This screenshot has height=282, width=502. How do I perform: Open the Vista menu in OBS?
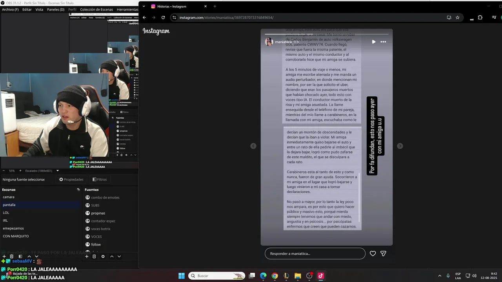(39, 9)
